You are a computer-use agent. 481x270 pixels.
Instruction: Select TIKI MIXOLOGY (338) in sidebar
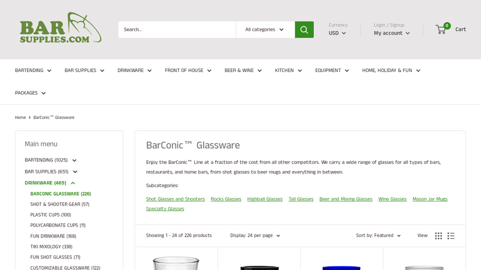click(x=51, y=247)
